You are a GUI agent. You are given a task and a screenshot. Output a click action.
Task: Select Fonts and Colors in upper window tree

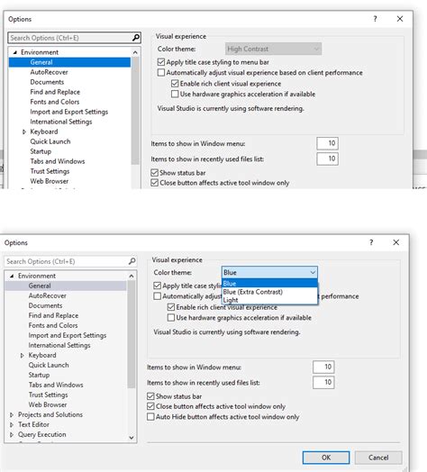[55, 102]
